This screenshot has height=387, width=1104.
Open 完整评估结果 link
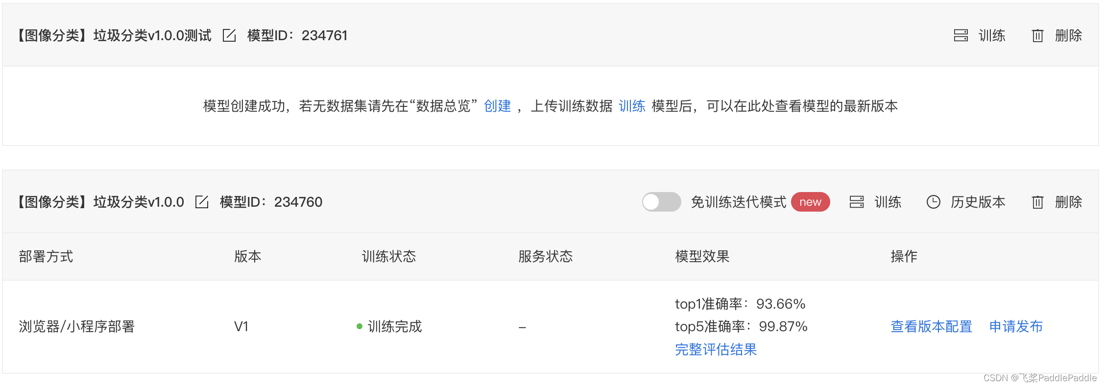click(x=716, y=350)
